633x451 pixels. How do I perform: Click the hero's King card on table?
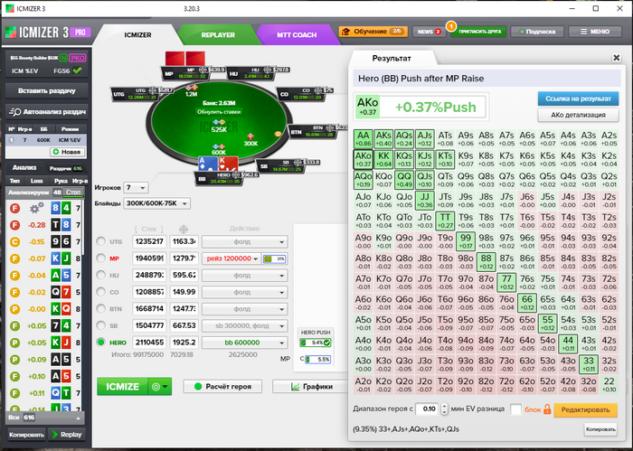tap(228, 164)
